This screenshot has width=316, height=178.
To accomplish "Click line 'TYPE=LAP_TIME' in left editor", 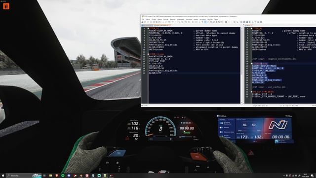I will click(x=157, y=61).
